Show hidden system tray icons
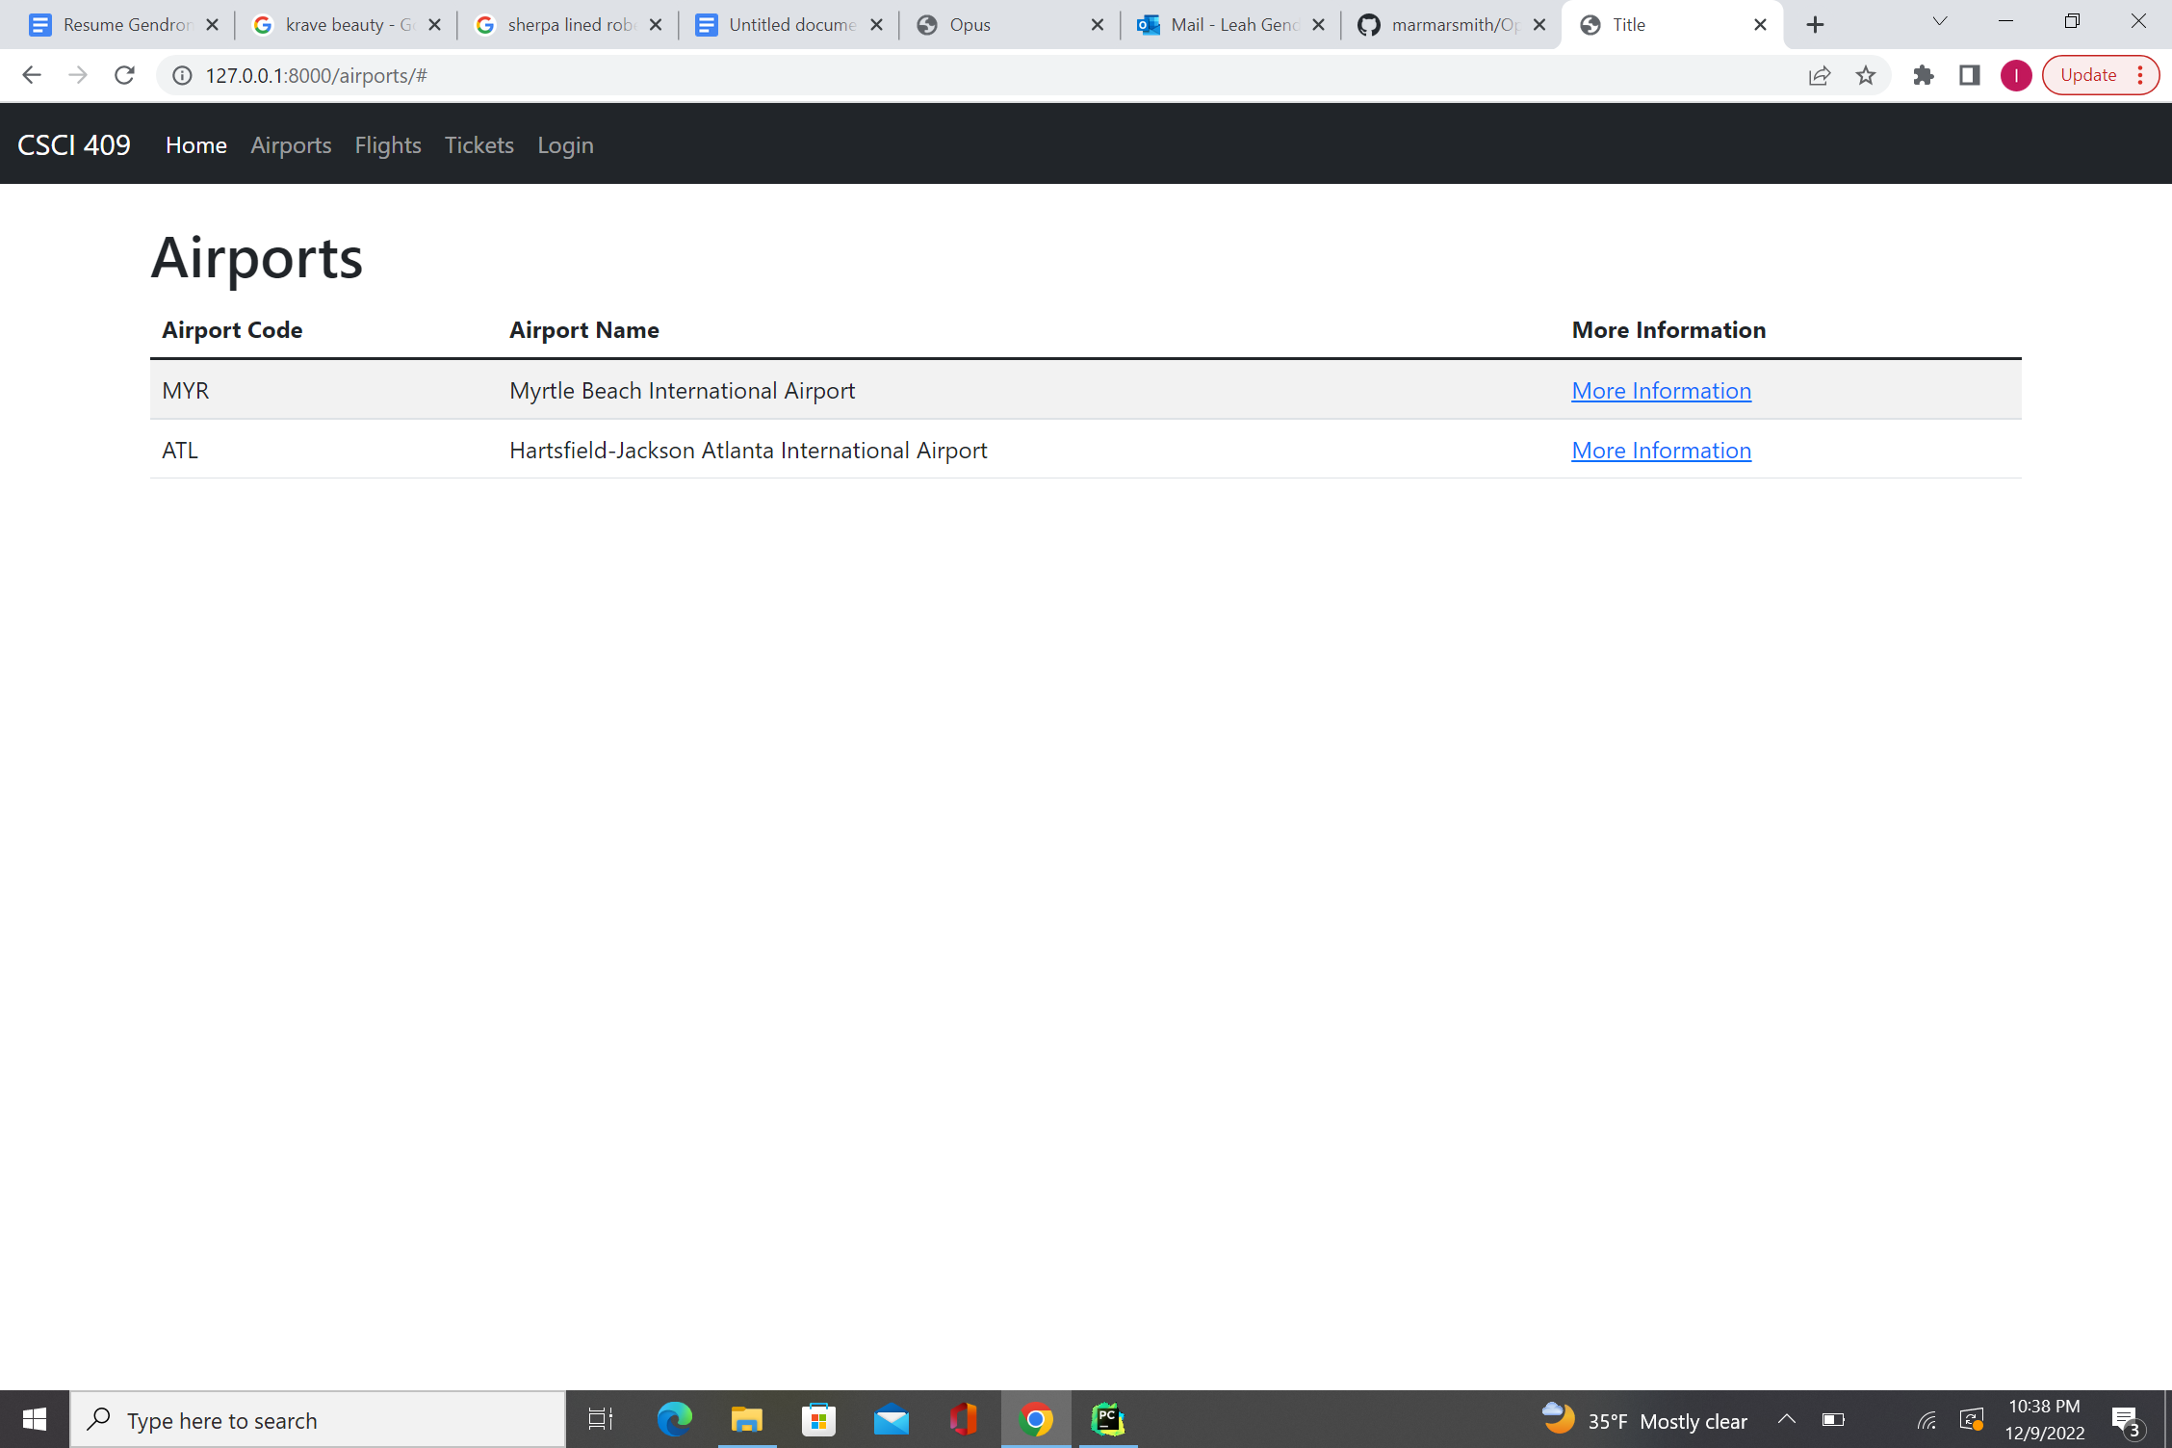The height and width of the screenshot is (1448, 2172). point(1787,1419)
